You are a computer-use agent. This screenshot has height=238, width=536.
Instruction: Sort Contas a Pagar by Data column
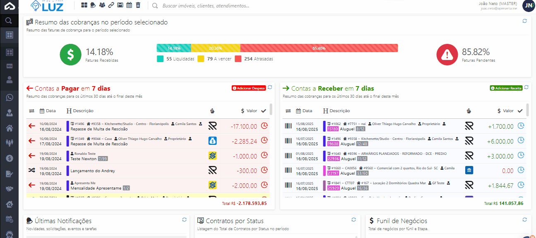tap(48, 111)
